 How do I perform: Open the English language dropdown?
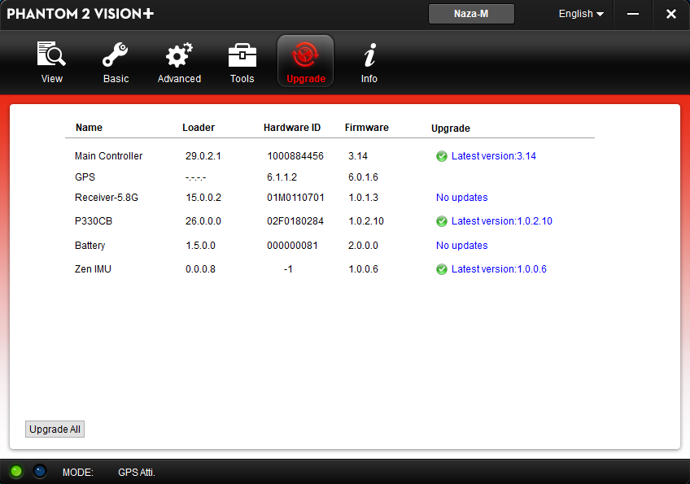(x=581, y=14)
